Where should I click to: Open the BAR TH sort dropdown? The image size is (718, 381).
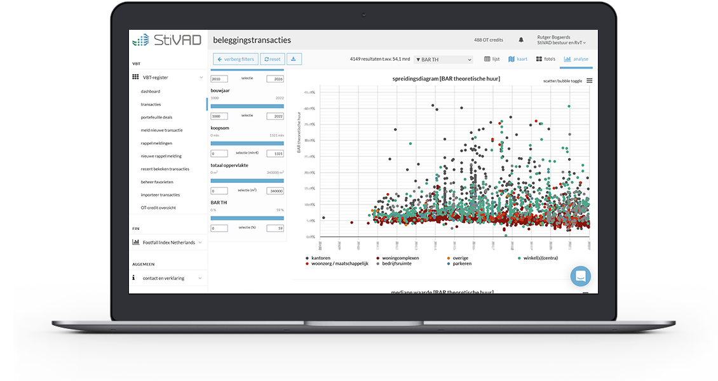click(x=443, y=60)
